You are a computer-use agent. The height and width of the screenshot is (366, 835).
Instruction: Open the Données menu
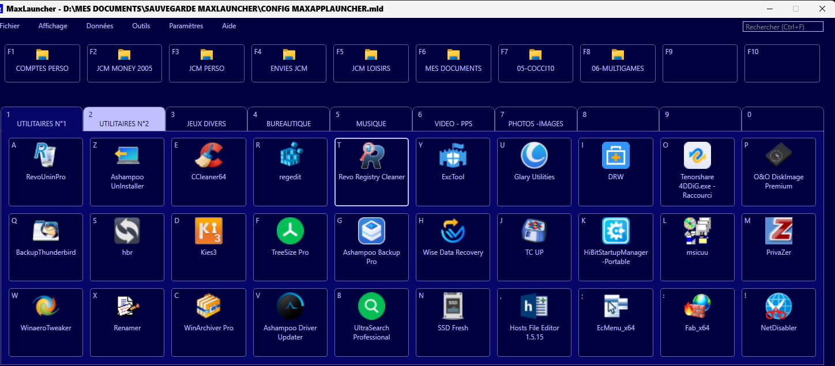[100, 26]
